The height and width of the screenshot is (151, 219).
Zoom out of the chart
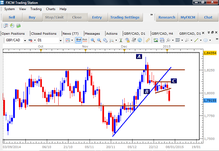click(99, 40)
